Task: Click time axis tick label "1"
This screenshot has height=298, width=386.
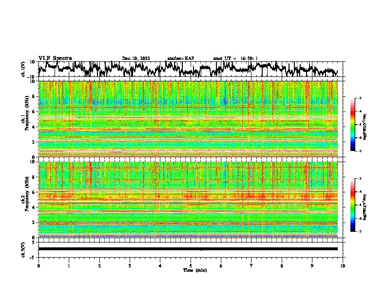Action: [69, 266]
